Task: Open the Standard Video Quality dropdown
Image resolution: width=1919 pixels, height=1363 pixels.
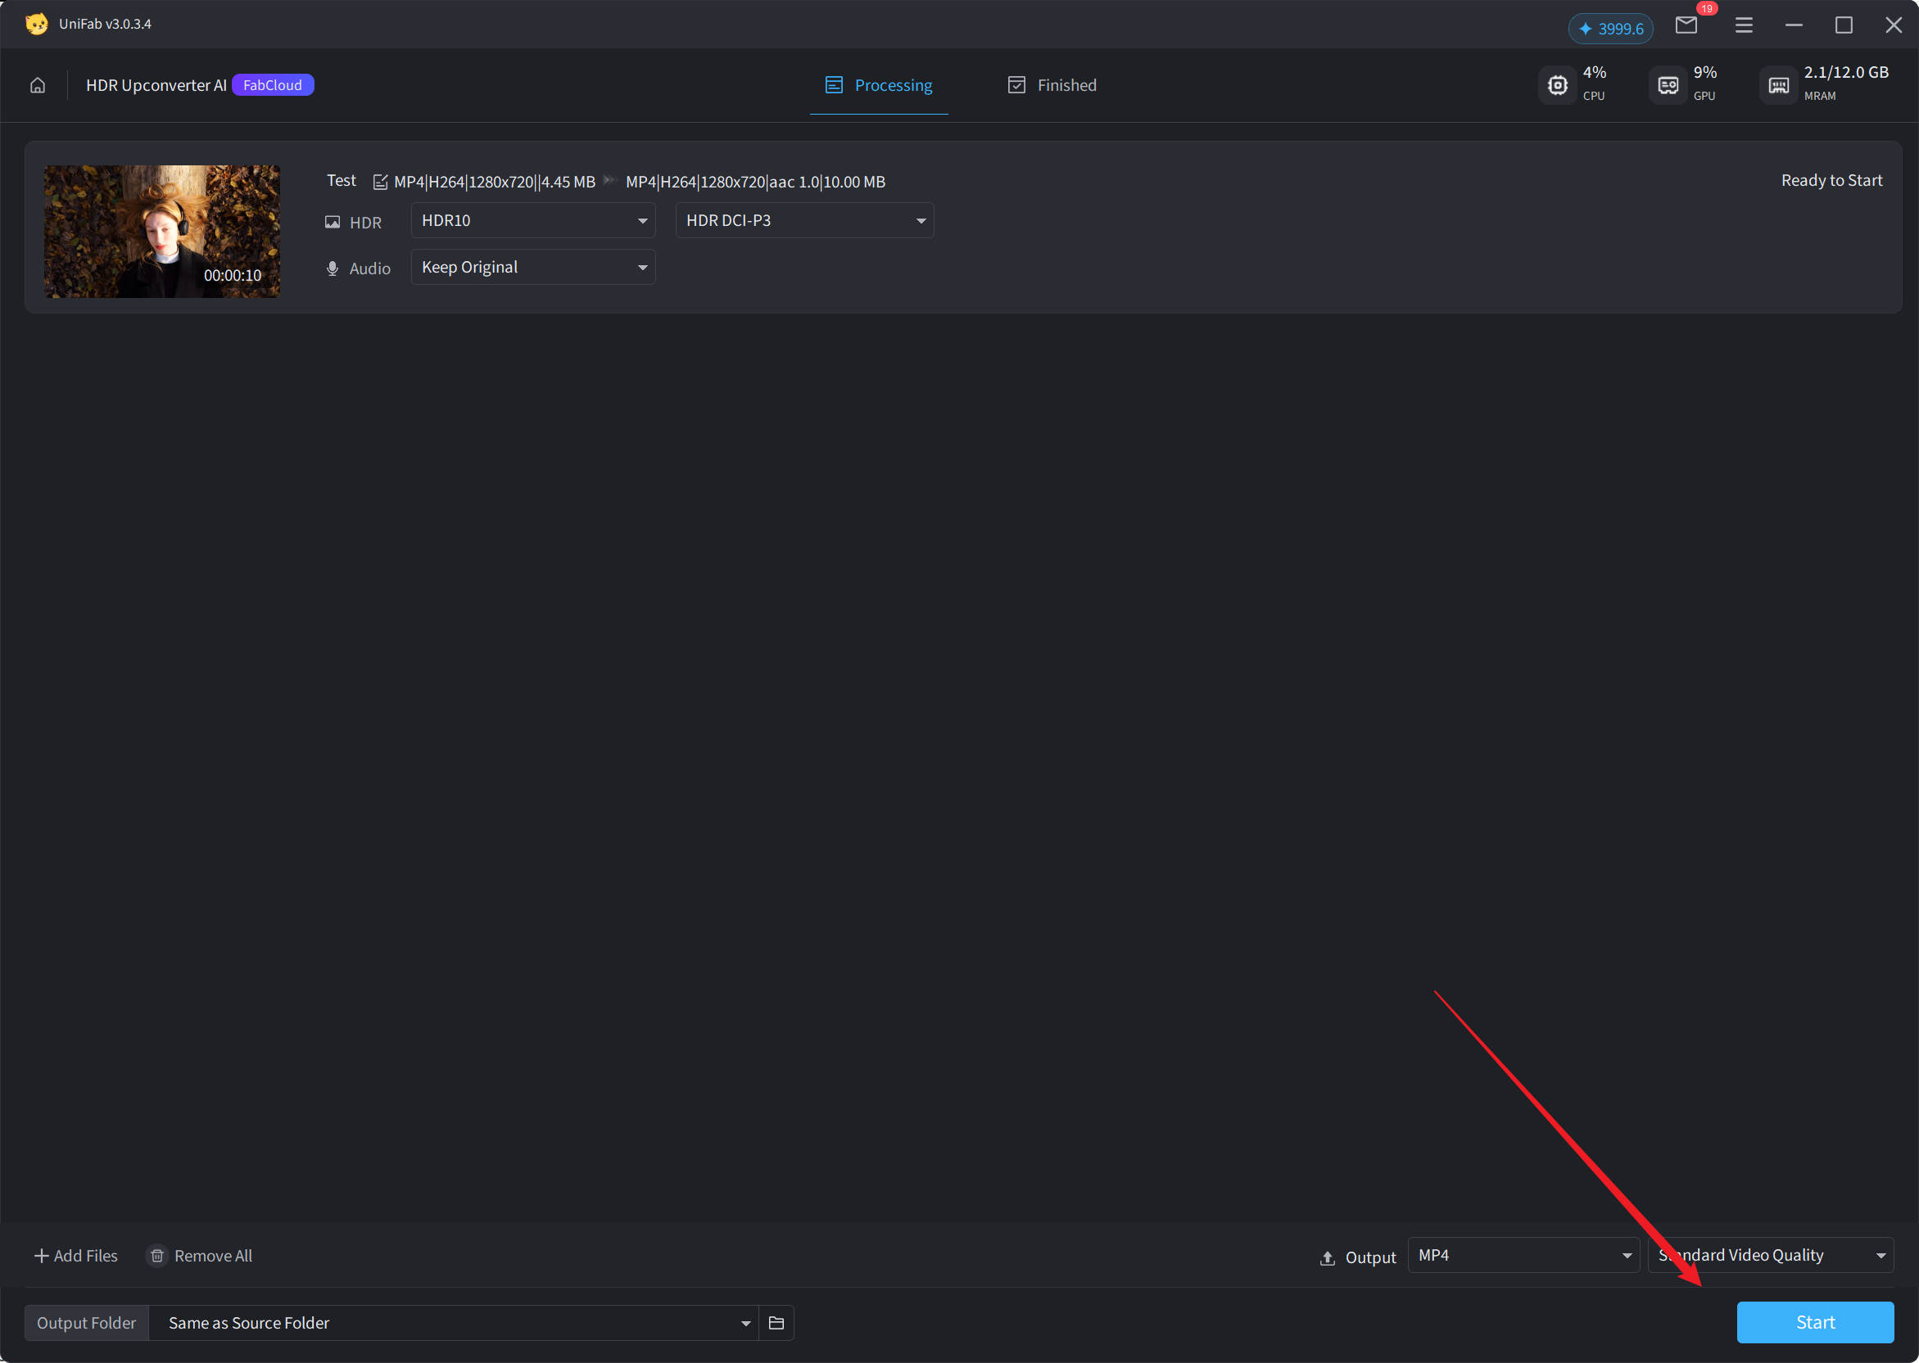Action: (x=1772, y=1256)
